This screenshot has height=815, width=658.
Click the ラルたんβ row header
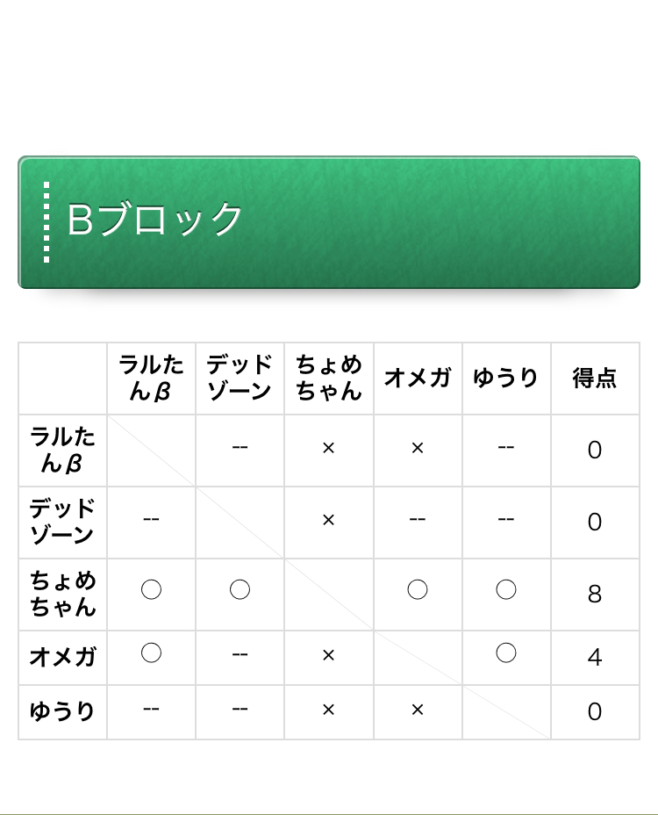(63, 451)
